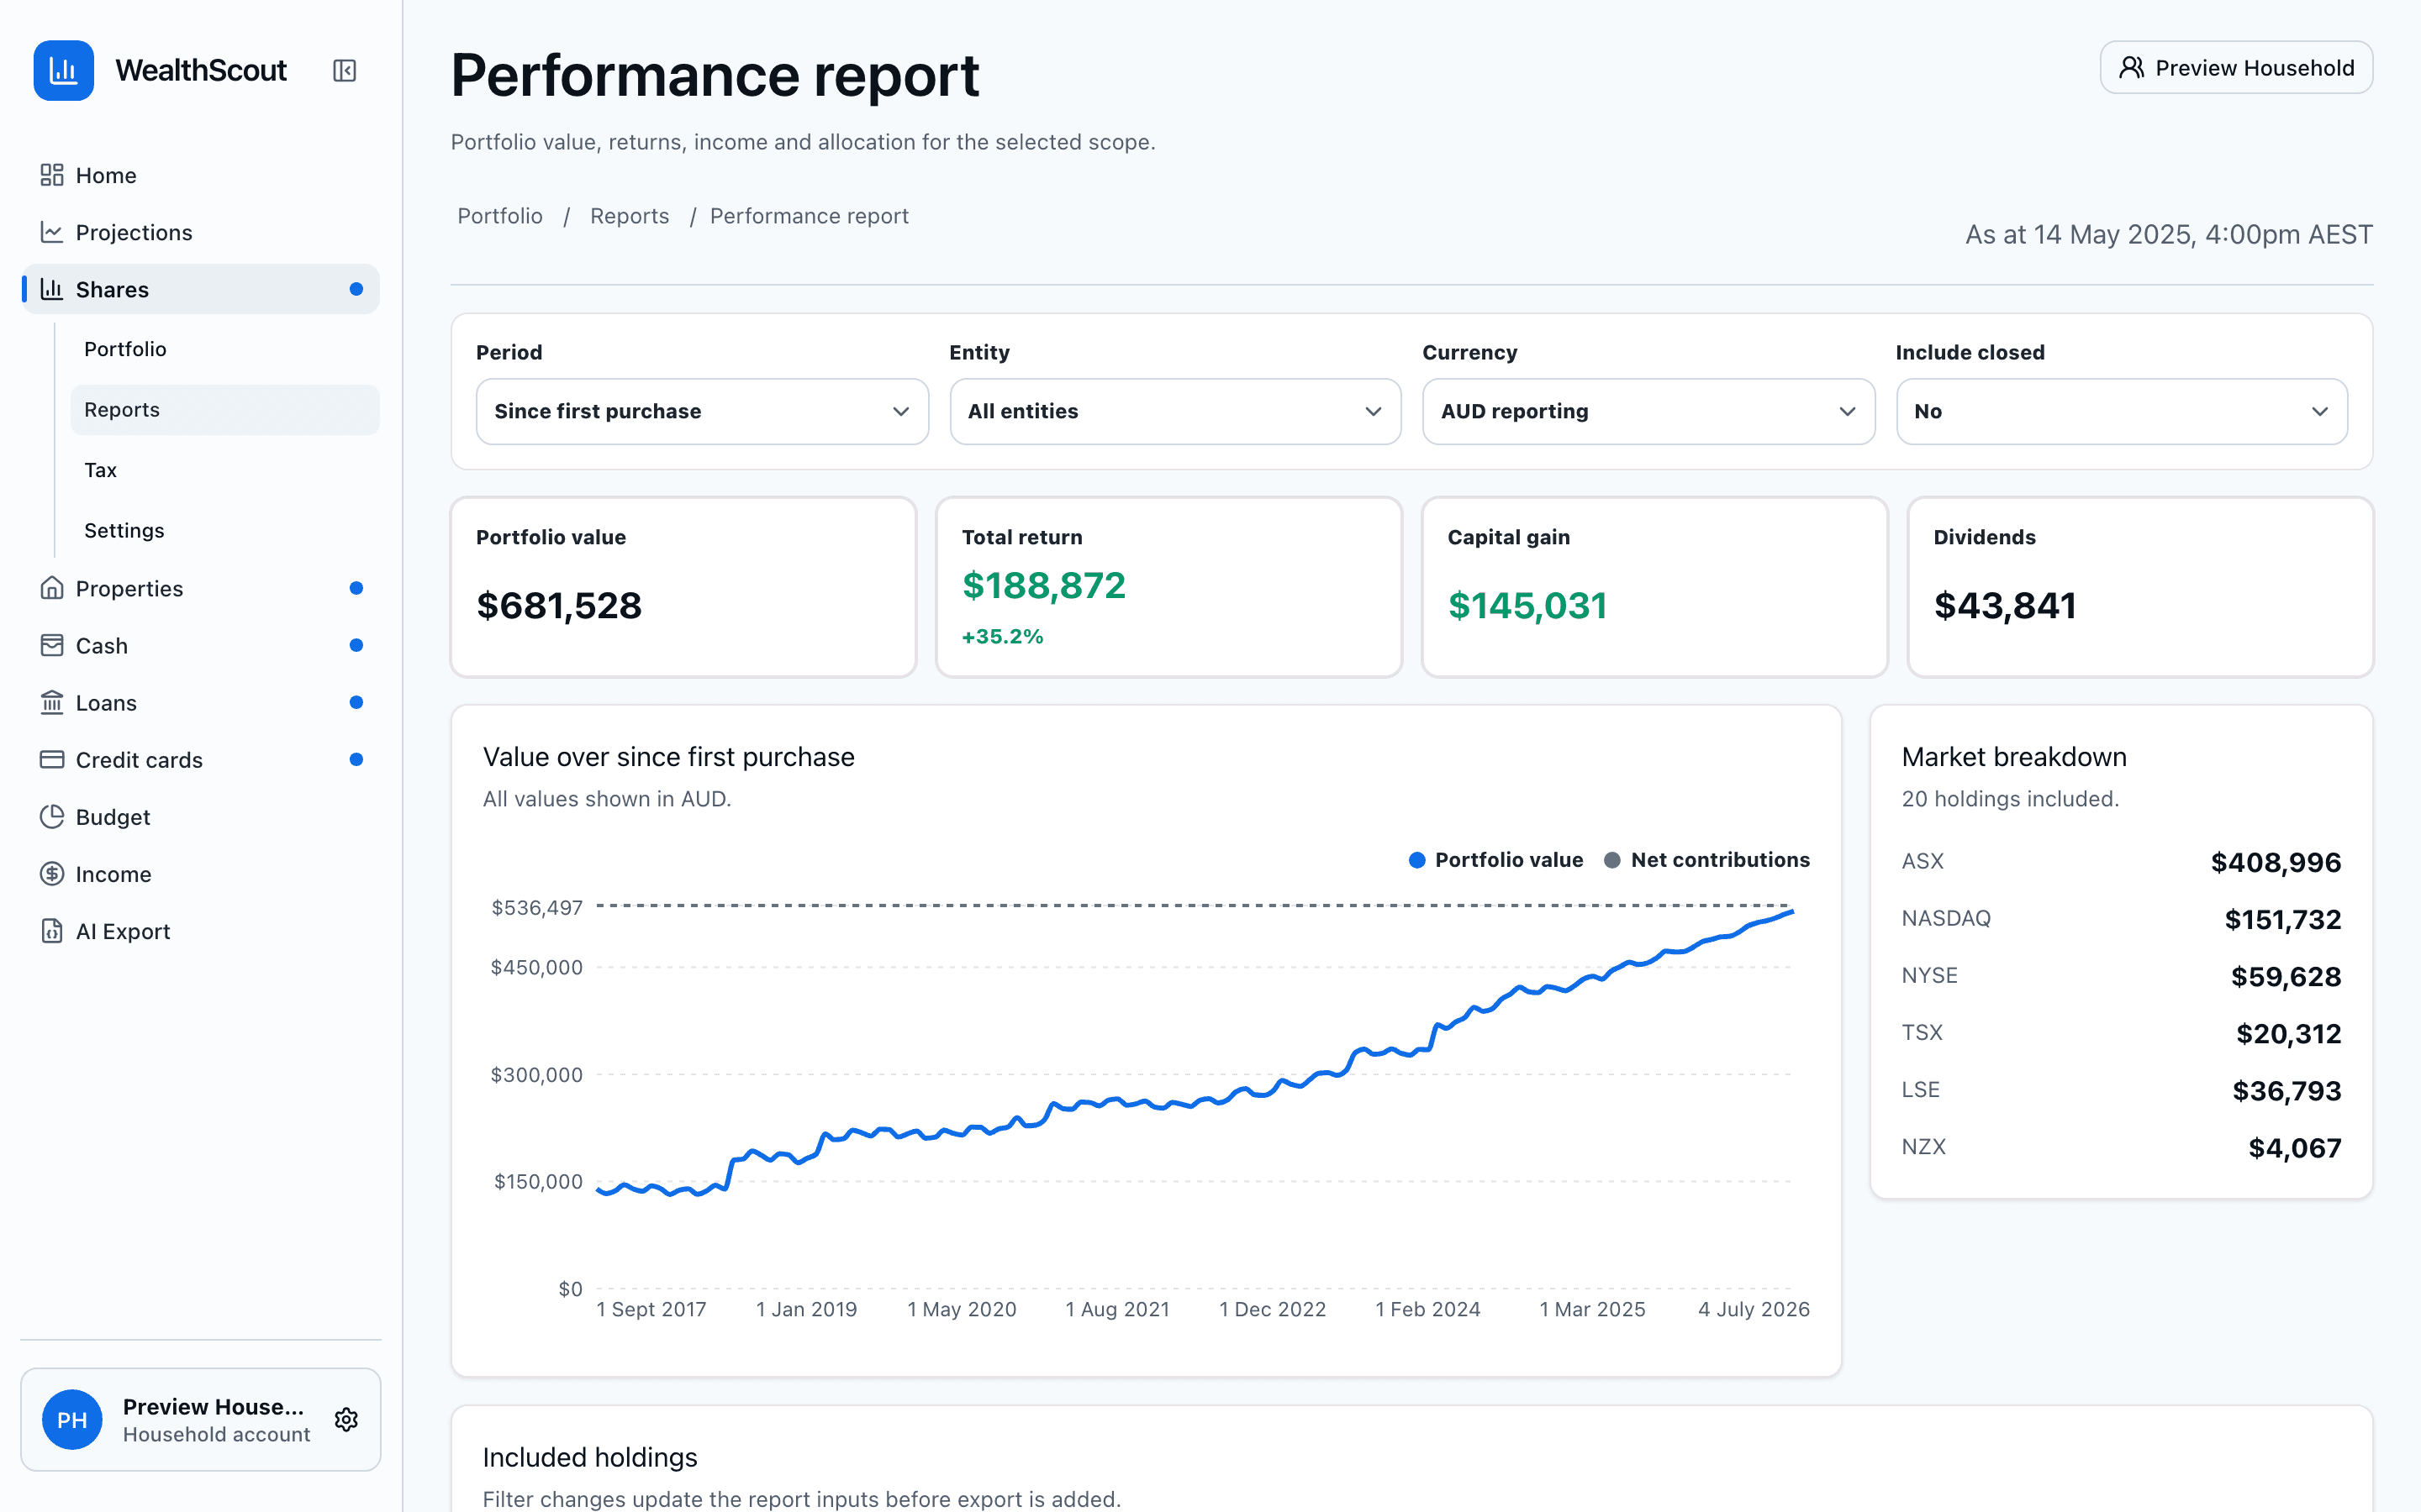Toggle the Net contributions legend dot
This screenshot has width=2421, height=1512.
click(x=1611, y=860)
